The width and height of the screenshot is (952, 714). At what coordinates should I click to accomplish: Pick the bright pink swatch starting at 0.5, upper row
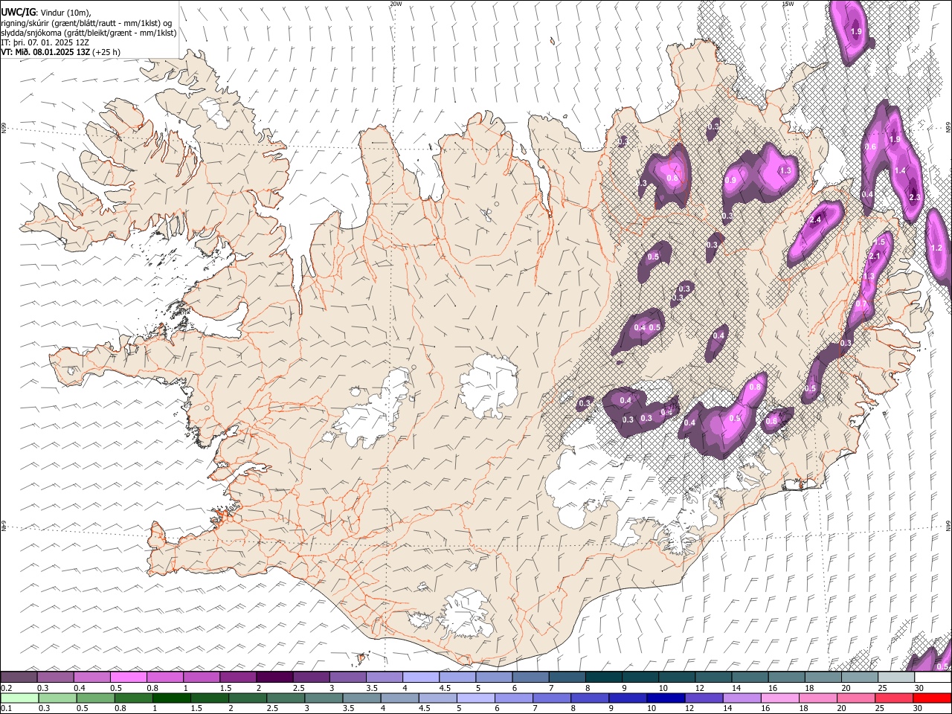(x=128, y=678)
